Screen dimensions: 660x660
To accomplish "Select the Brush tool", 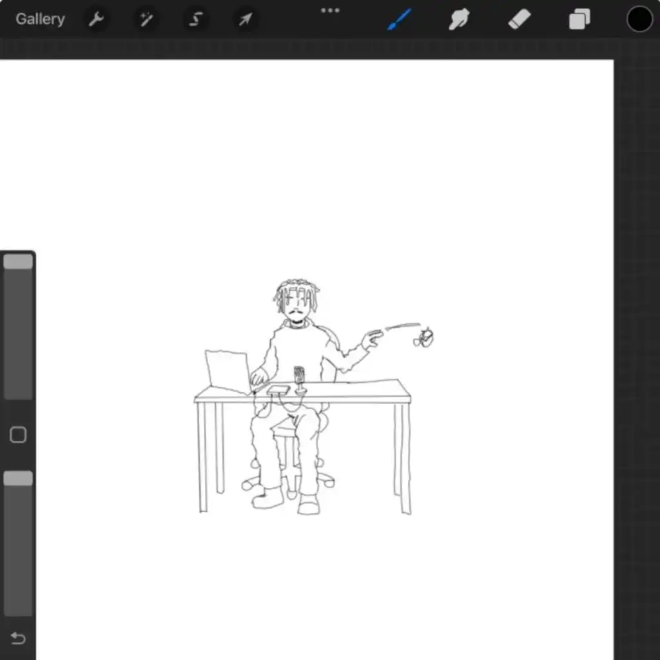I will tap(398, 19).
